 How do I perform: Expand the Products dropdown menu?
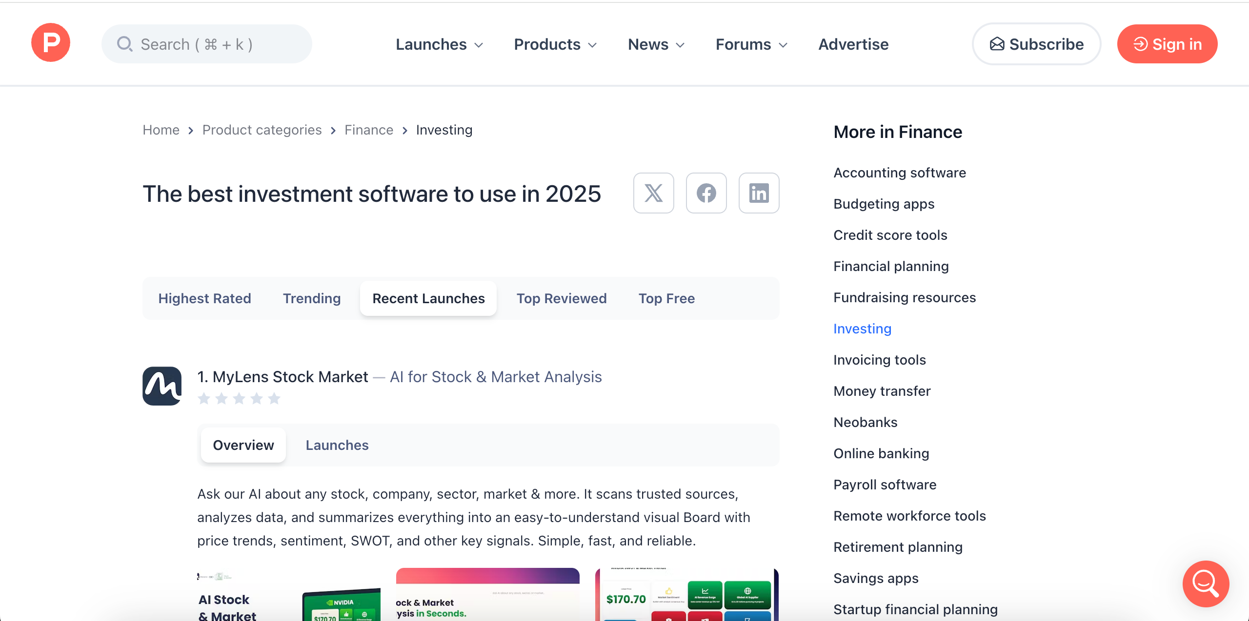555,44
